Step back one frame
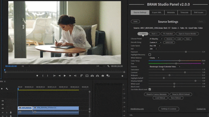This screenshot has height=117, width=209. (x=60, y=76)
